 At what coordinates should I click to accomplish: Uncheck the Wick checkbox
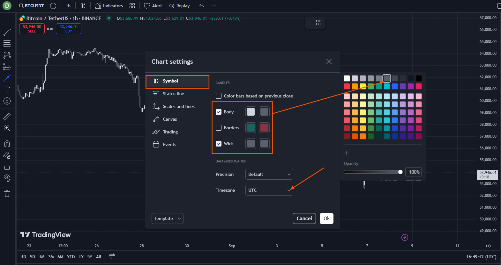[219, 144]
